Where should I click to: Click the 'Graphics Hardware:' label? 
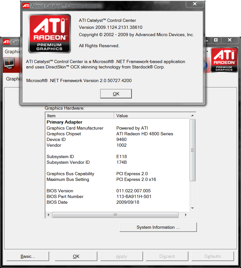[65, 108]
